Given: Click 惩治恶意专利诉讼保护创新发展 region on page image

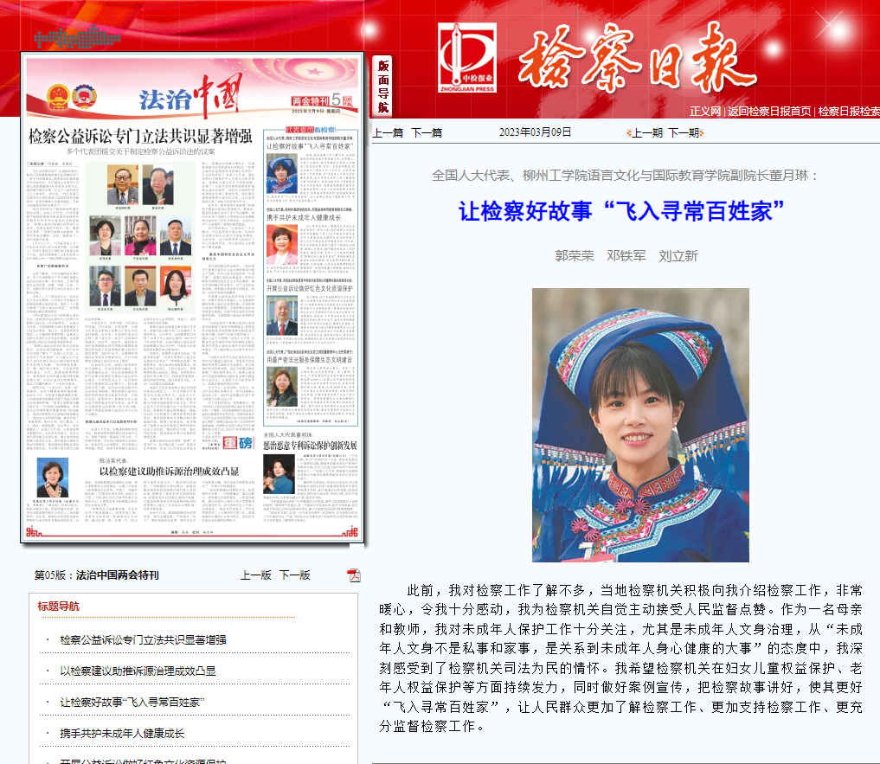Looking at the screenshot, I should pyautogui.click(x=310, y=445).
